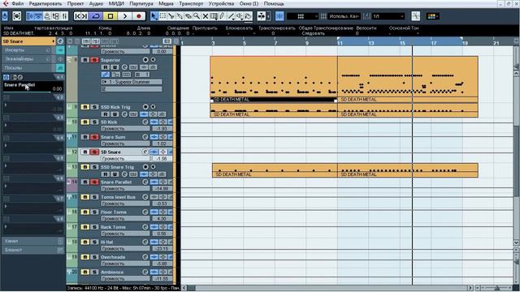Mute the Hi Hat track
This screenshot has height=292, width=520.
84,242
